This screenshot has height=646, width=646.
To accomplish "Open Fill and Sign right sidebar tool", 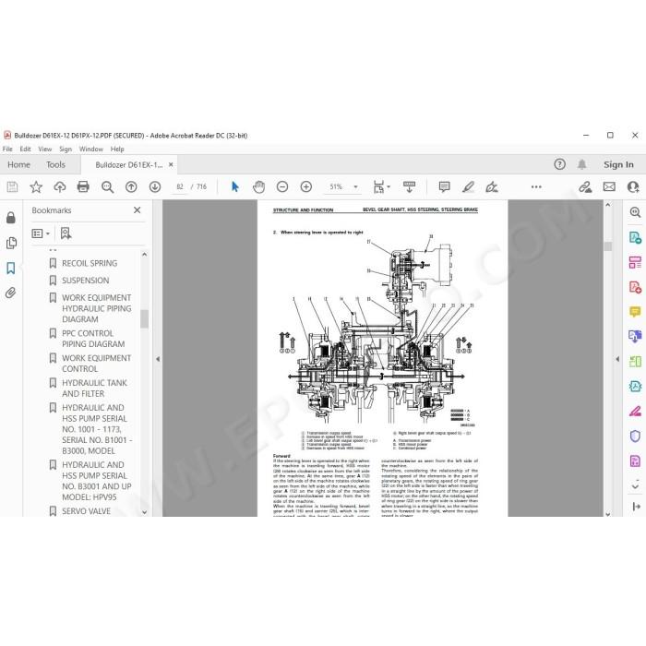I will click(x=635, y=412).
